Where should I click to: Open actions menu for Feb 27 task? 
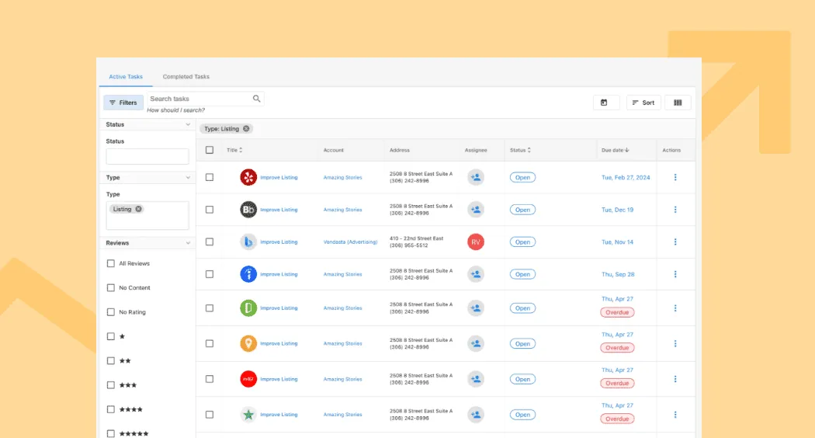[675, 177]
